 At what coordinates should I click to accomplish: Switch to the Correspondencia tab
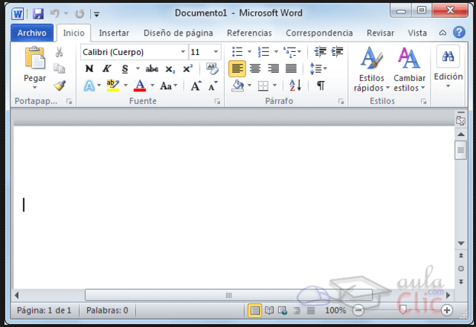point(319,33)
